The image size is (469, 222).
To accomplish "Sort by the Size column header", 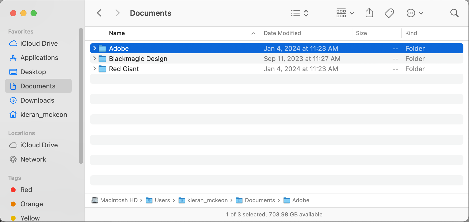I will pyautogui.click(x=361, y=33).
